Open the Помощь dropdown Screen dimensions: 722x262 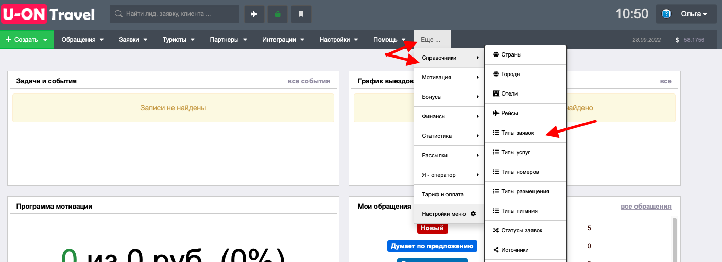389,40
